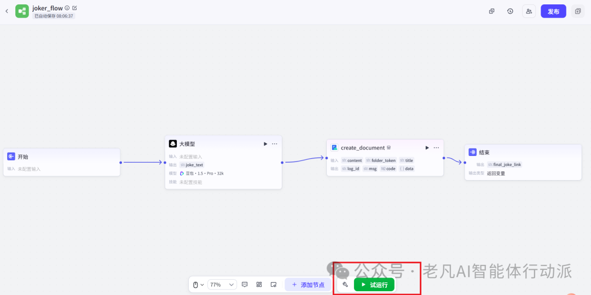Screen dimensions: 591x295
Task: Run the create_document node play icon
Action: click(427, 148)
